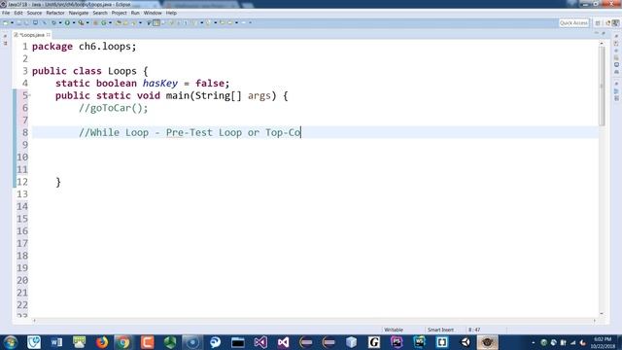
Task: Click the 'hasKey' variable in code
Action: point(159,84)
